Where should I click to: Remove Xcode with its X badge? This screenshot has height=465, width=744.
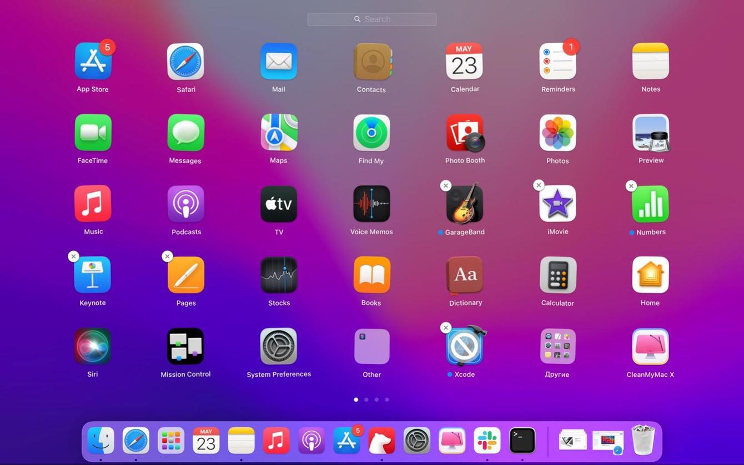[x=445, y=328]
